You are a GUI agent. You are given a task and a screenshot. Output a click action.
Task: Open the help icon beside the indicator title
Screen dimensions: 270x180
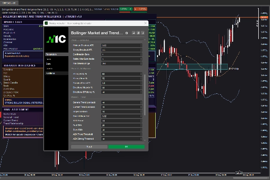(x=126, y=33)
